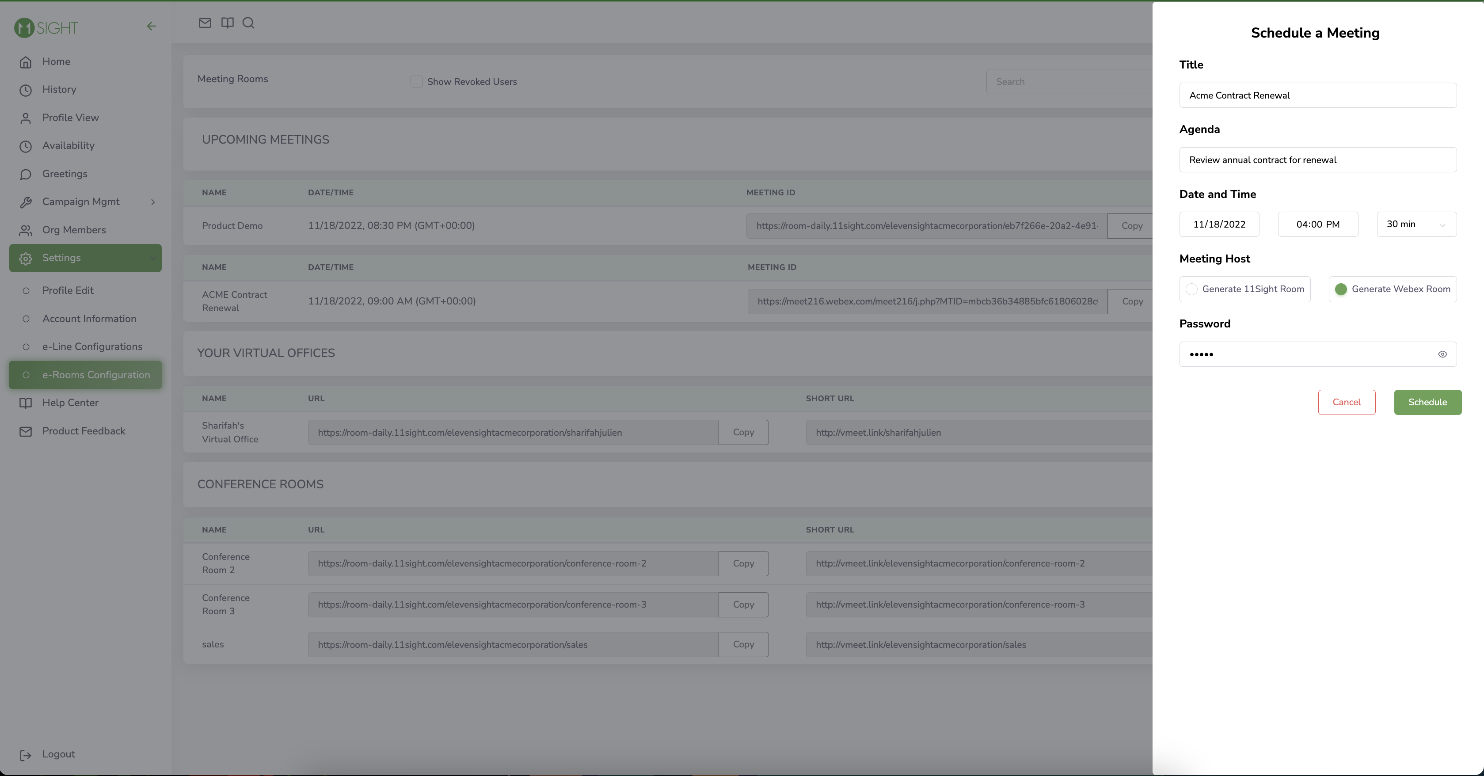Click the Home house icon in sidebar

click(26, 62)
